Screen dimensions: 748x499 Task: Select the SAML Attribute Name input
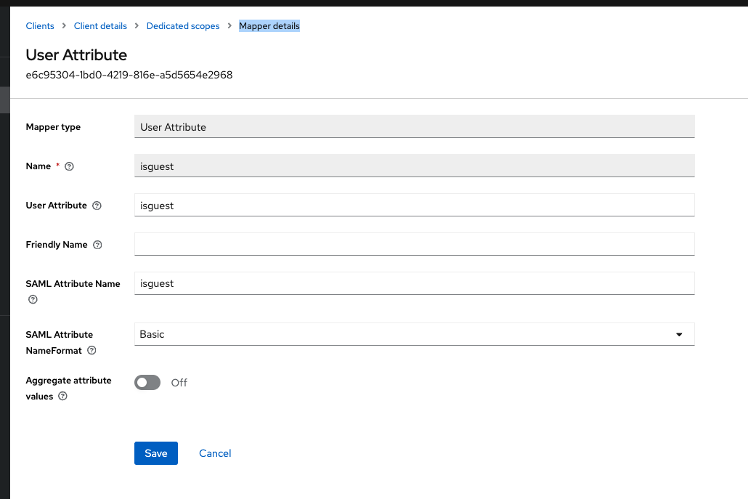pyautogui.click(x=414, y=283)
